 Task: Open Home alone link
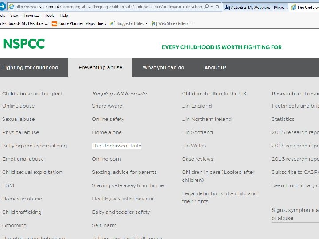(x=107, y=132)
